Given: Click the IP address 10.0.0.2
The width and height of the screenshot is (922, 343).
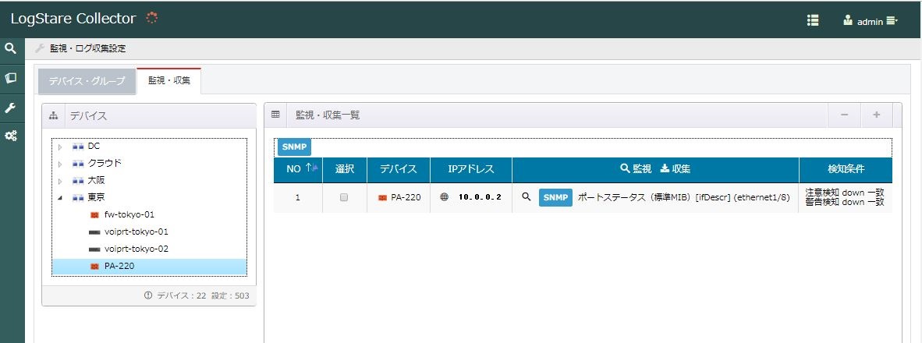Looking at the screenshot, I should point(480,197).
